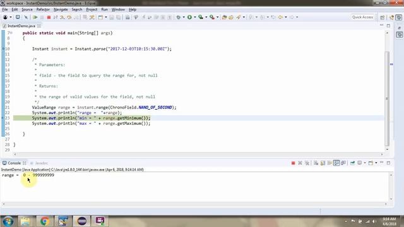Toggle Scroll Lock in Console toolbar
Screen dimensions: 404x227
point(323,163)
